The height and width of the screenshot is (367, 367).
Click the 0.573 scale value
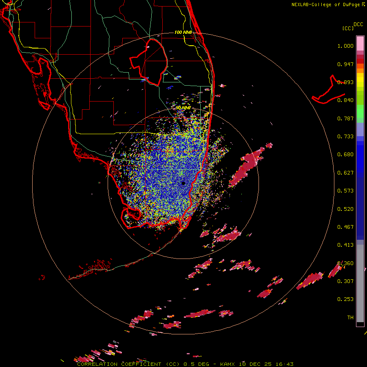pos(345,191)
